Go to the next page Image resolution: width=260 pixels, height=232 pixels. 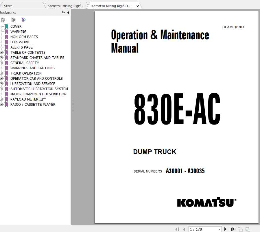pos(225,229)
